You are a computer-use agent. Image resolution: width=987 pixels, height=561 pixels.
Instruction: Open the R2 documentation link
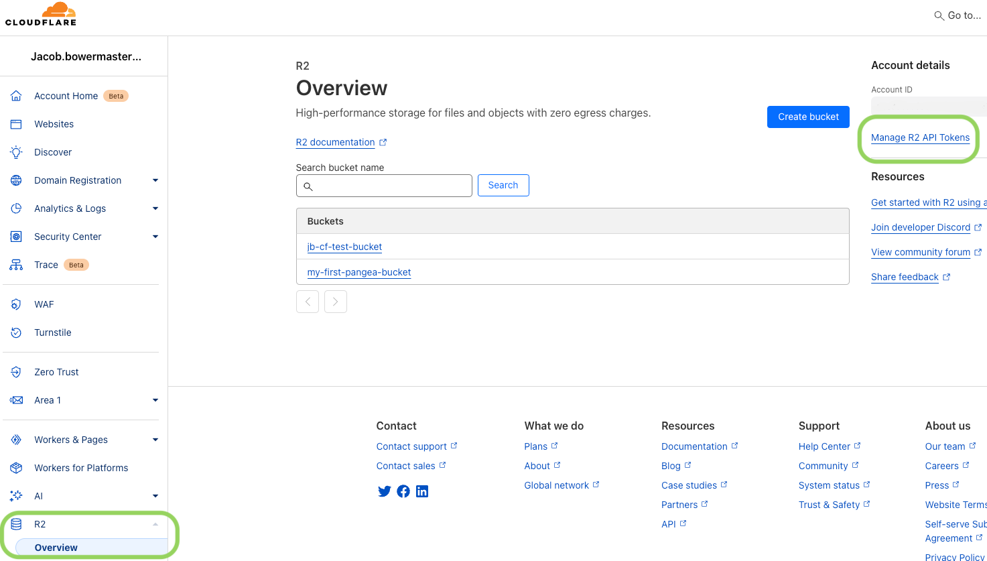(335, 142)
